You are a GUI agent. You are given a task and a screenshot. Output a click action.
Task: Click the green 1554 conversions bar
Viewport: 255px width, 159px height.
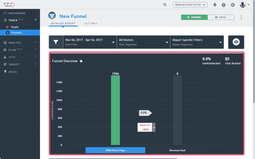point(116,110)
